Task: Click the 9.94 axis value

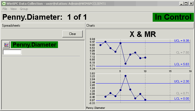Action: [92, 39]
